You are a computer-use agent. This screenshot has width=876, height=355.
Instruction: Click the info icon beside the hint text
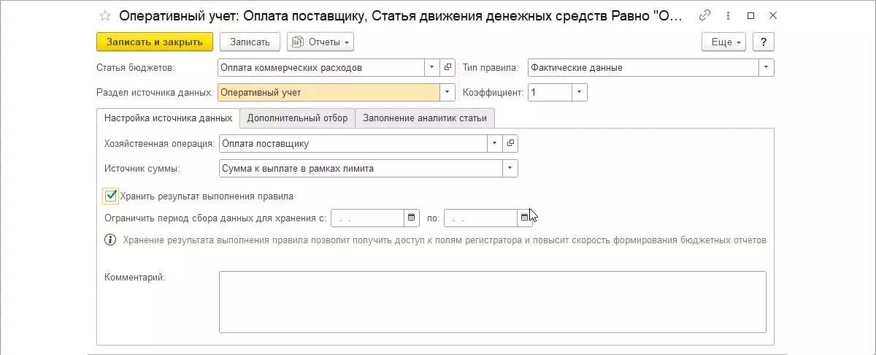point(111,240)
